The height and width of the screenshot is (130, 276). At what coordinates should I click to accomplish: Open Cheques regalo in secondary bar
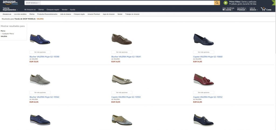point(79,14)
